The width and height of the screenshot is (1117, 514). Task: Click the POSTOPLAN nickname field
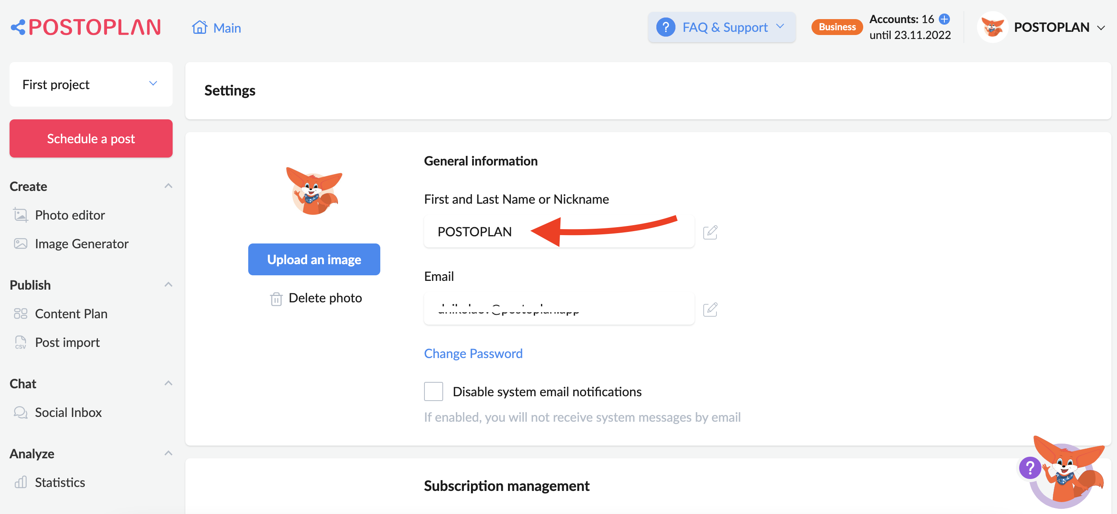[x=559, y=232]
